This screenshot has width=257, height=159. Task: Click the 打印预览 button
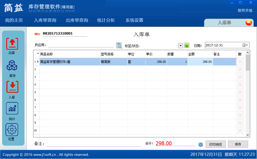(x=215, y=144)
